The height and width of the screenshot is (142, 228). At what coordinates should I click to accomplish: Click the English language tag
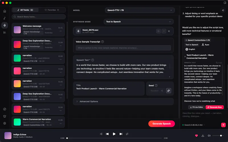190,49
